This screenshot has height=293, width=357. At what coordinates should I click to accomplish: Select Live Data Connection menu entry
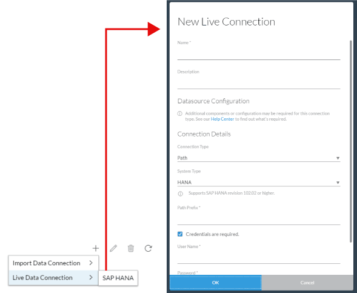coord(53,277)
